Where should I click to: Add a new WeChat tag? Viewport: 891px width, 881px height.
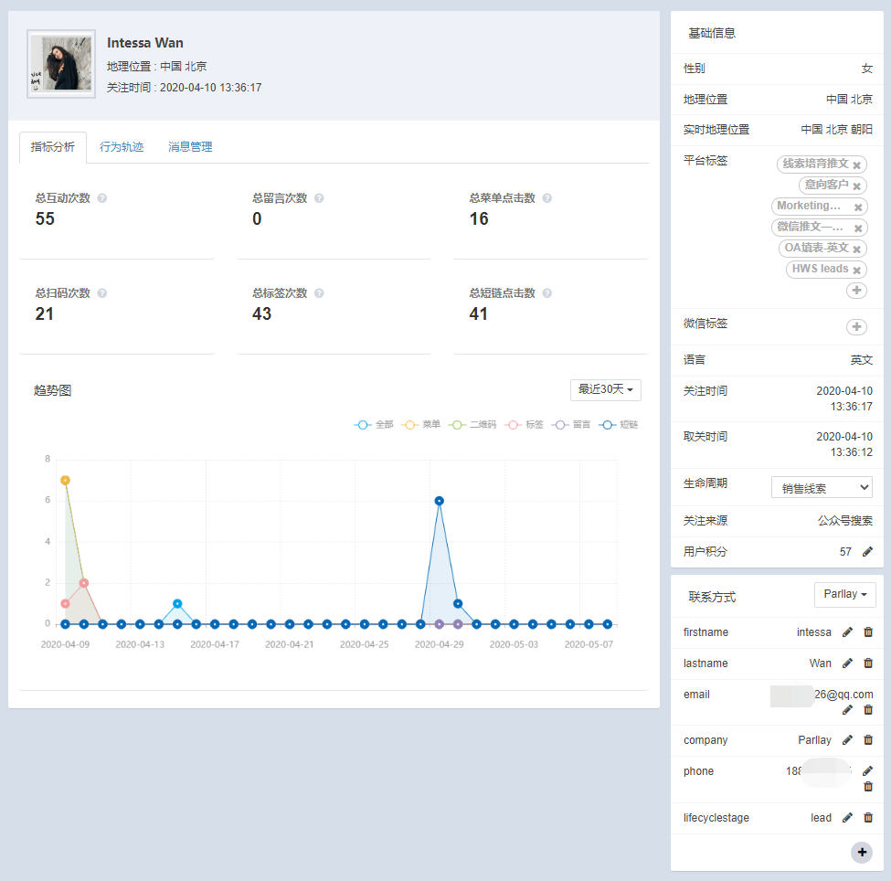[856, 326]
